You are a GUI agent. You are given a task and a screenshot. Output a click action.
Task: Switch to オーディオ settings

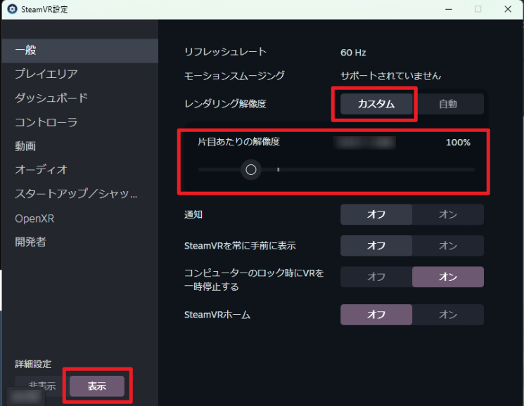click(79, 170)
